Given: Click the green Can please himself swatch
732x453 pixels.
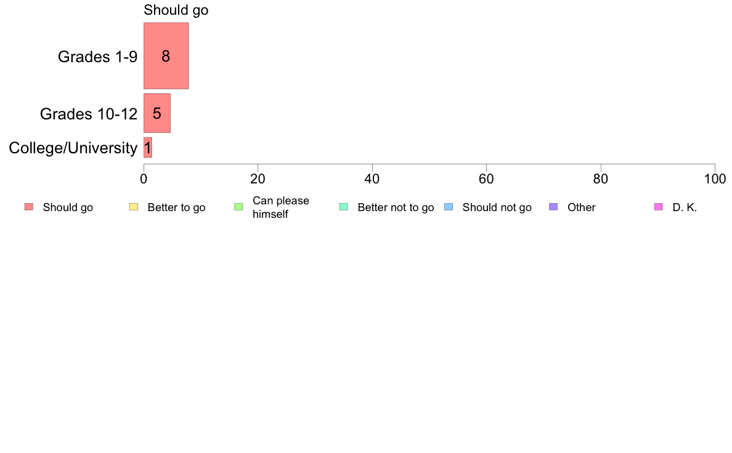Looking at the screenshot, I should click(238, 207).
